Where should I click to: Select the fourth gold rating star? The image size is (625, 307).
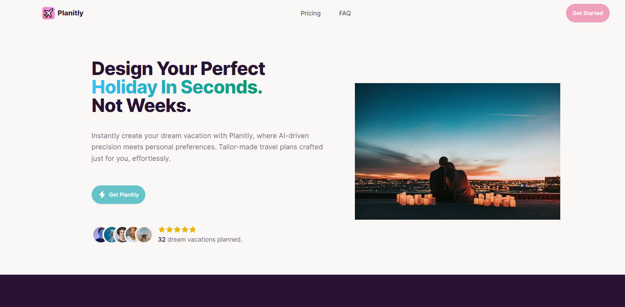click(185, 230)
